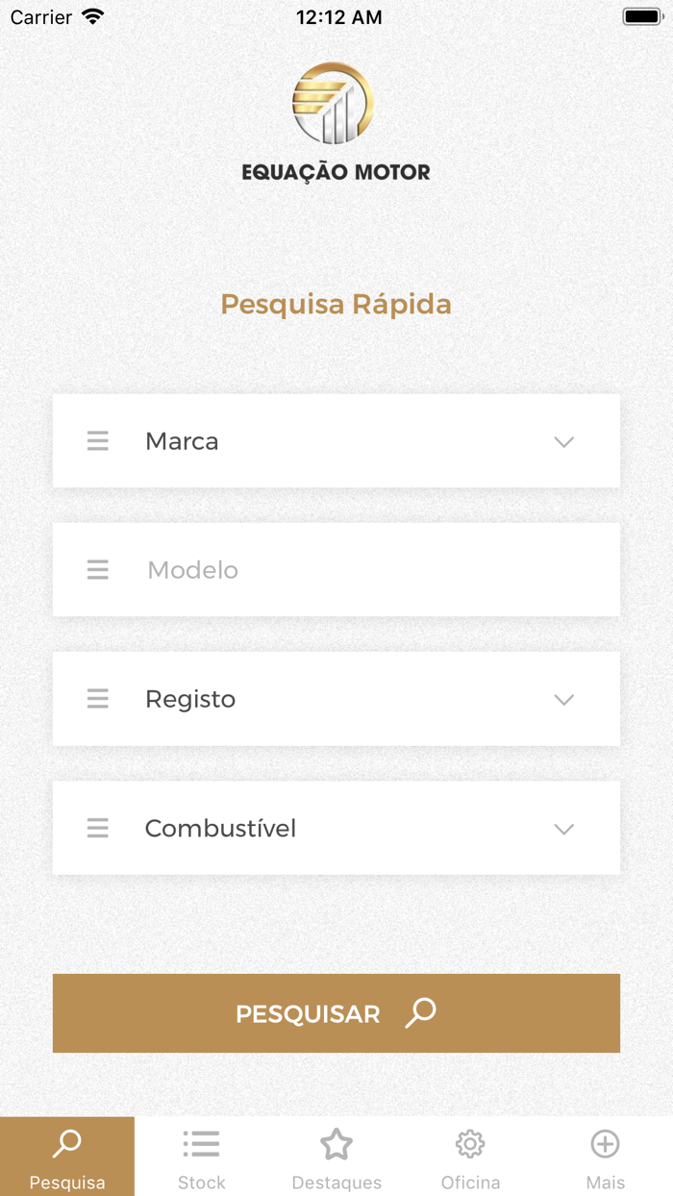This screenshot has width=673, height=1196.
Task: Switch to the Stock tab
Action: 201,1156
